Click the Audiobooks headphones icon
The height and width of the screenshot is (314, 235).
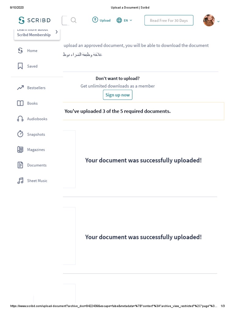pos(20,119)
